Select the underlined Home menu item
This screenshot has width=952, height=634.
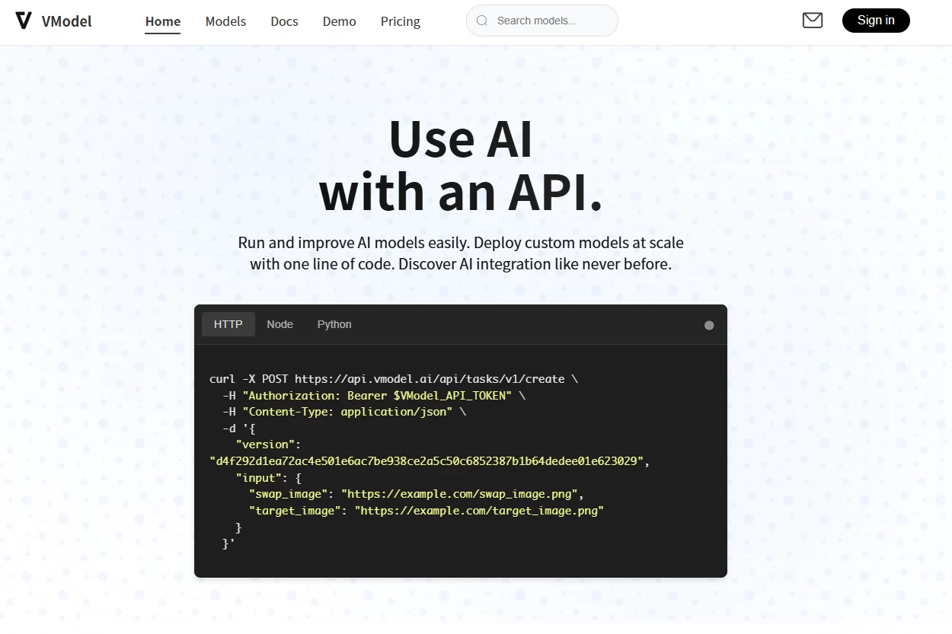[162, 21]
